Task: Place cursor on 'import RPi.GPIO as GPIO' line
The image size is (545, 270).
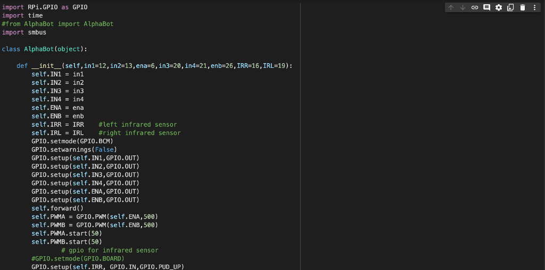Action: click(45, 7)
